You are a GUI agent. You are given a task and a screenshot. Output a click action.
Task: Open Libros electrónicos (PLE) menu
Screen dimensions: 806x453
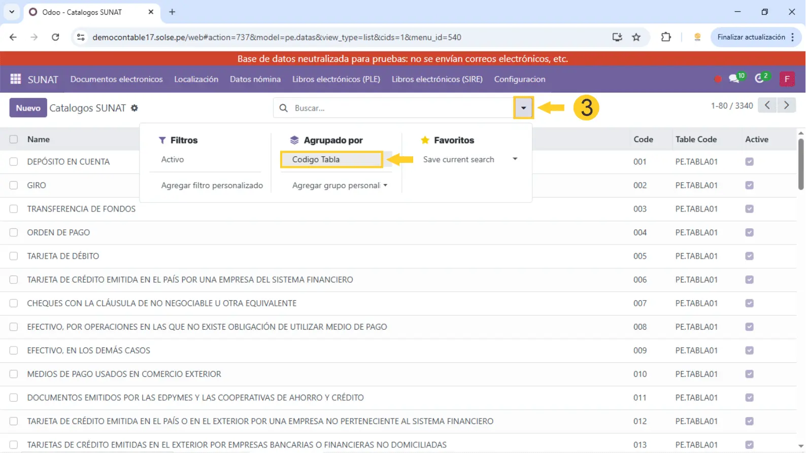(x=336, y=79)
